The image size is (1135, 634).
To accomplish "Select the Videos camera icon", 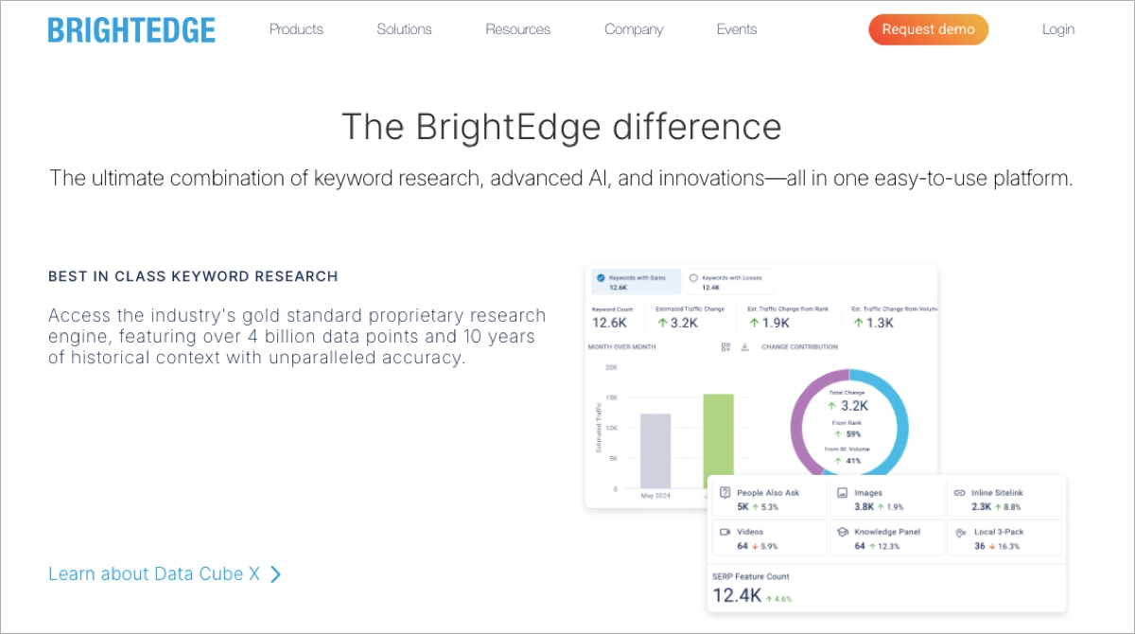I will 725,531.
